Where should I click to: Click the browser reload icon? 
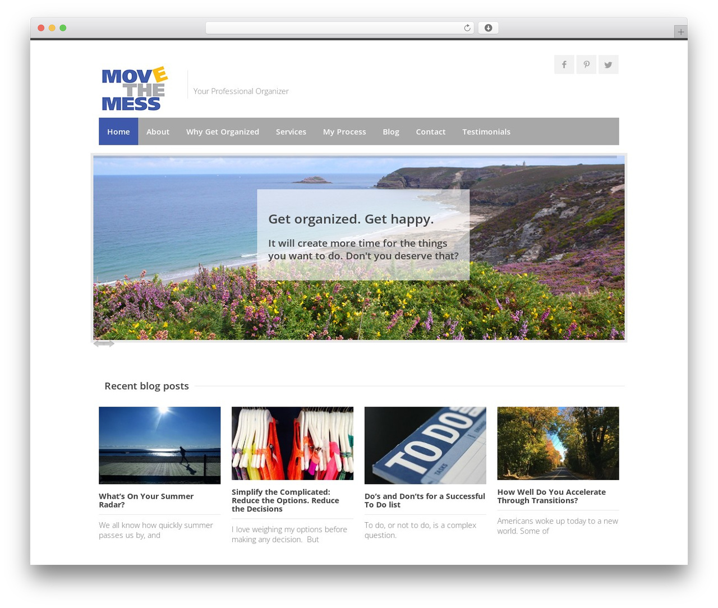point(467,28)
